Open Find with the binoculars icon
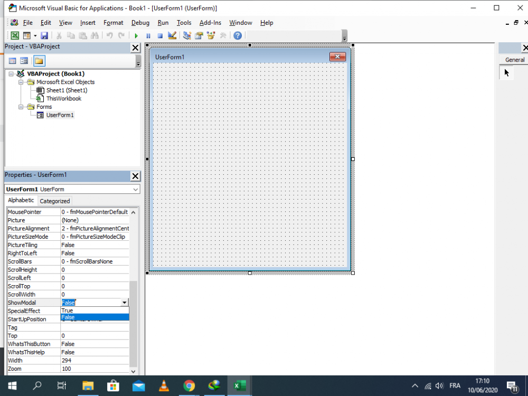The width and height of the screenshot is (528, 396). click(x=95, y=35)
